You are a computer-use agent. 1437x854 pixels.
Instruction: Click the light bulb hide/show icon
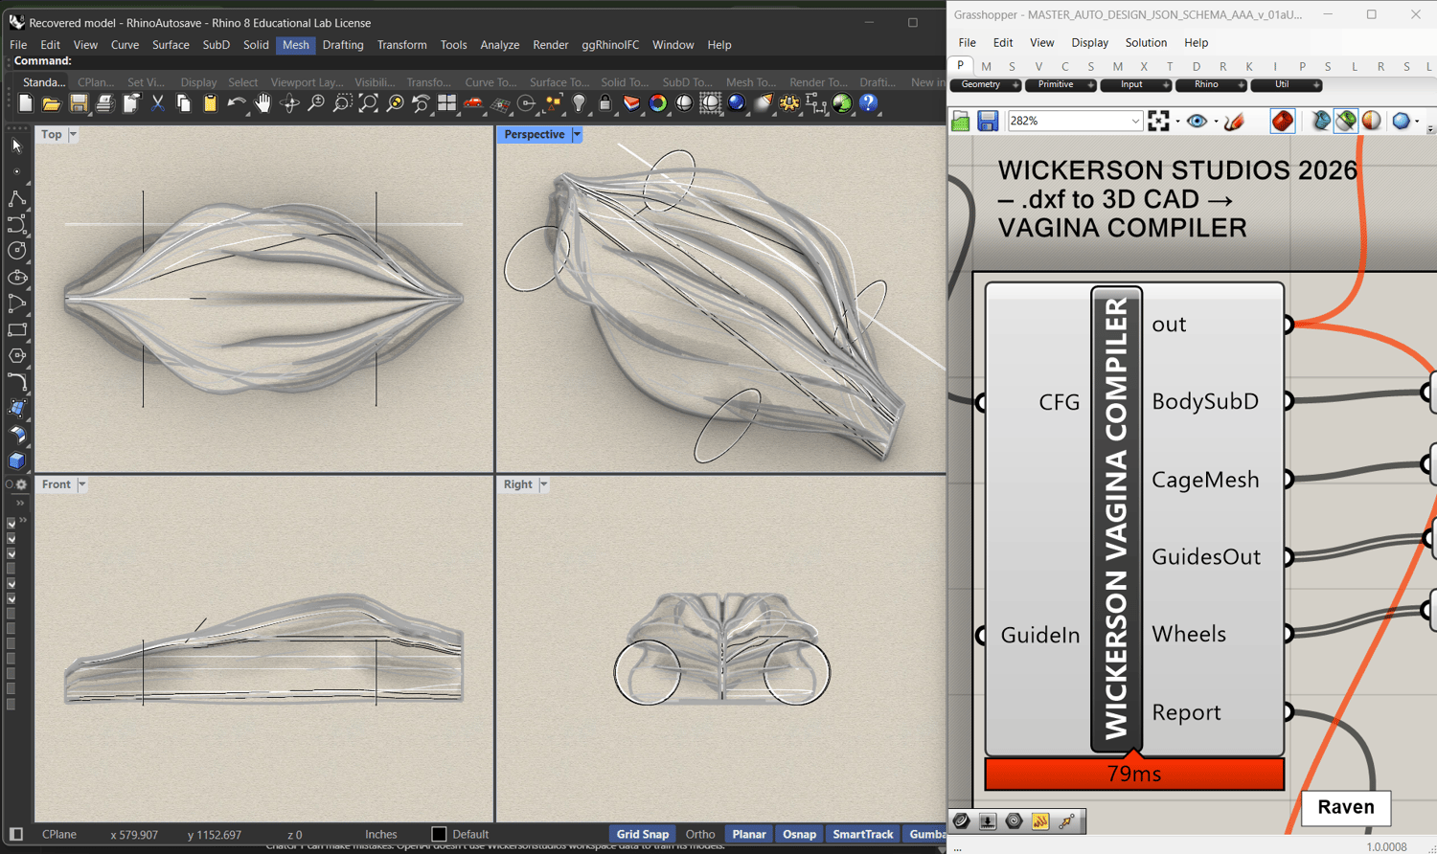tap(579, 103)
